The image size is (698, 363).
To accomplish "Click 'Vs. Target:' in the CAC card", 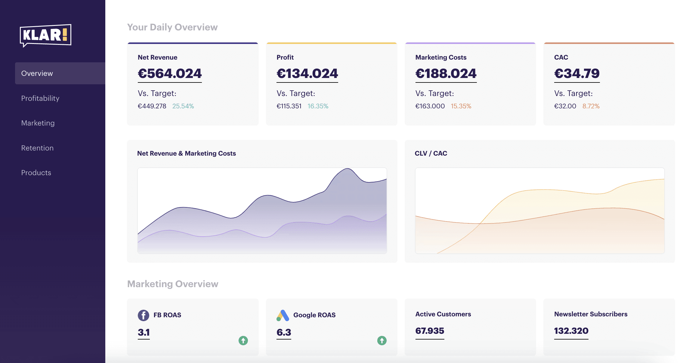I will (573, 93).
